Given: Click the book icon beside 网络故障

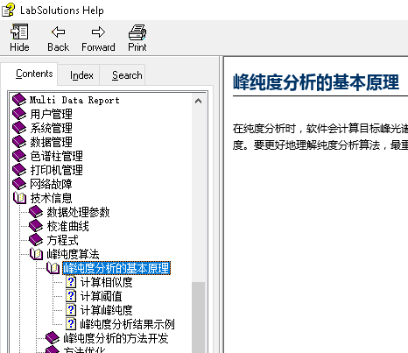Looking at the screenshot, I should tap(19, 184).
